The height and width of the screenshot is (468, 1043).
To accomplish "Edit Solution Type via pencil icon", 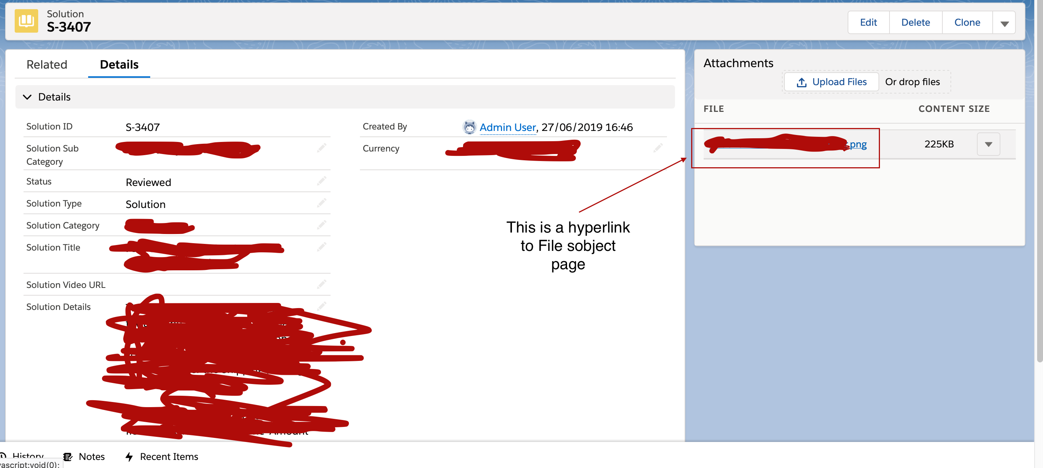I will click(321, 203).
